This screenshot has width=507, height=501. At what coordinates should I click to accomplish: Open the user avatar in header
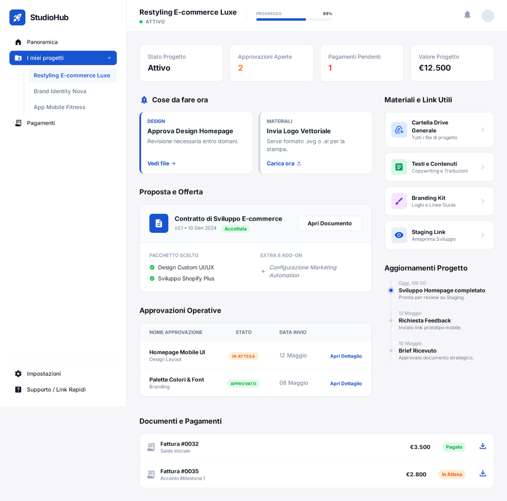click(x=488, y=16)
